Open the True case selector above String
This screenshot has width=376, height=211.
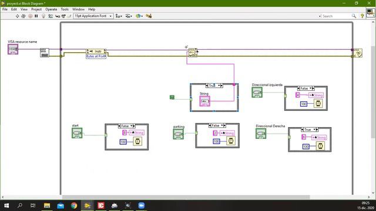point(214,86)
